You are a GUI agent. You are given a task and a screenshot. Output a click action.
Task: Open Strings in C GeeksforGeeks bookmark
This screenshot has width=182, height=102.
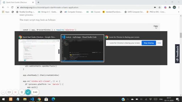tap(47, 12)
